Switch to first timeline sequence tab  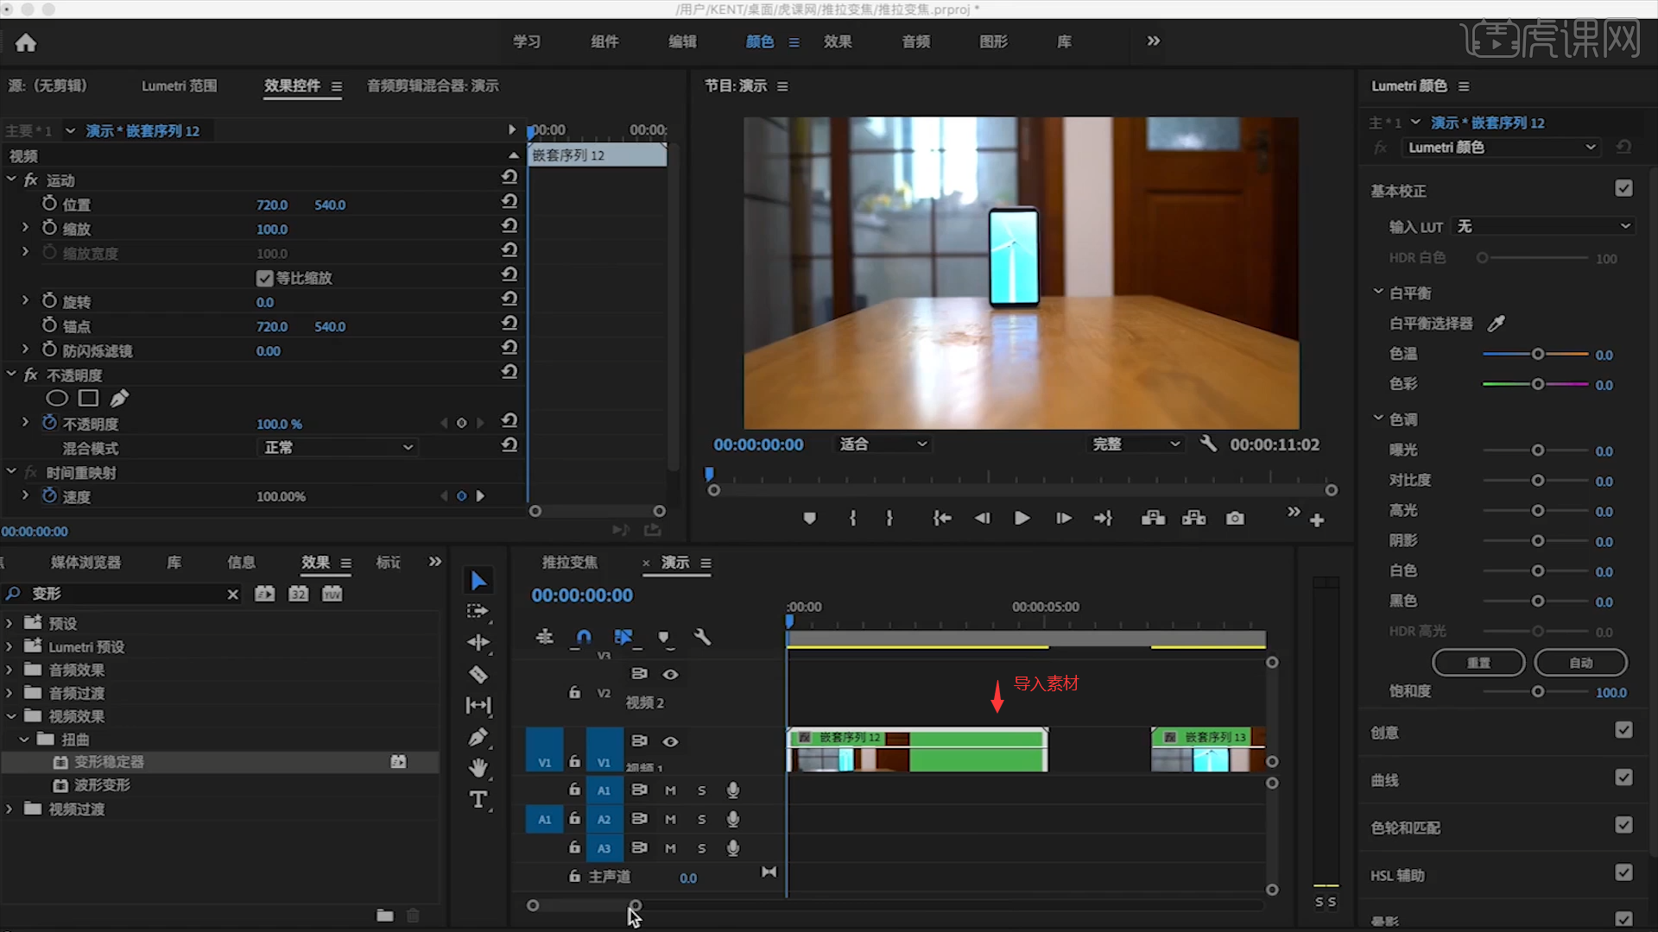[569, 563]
